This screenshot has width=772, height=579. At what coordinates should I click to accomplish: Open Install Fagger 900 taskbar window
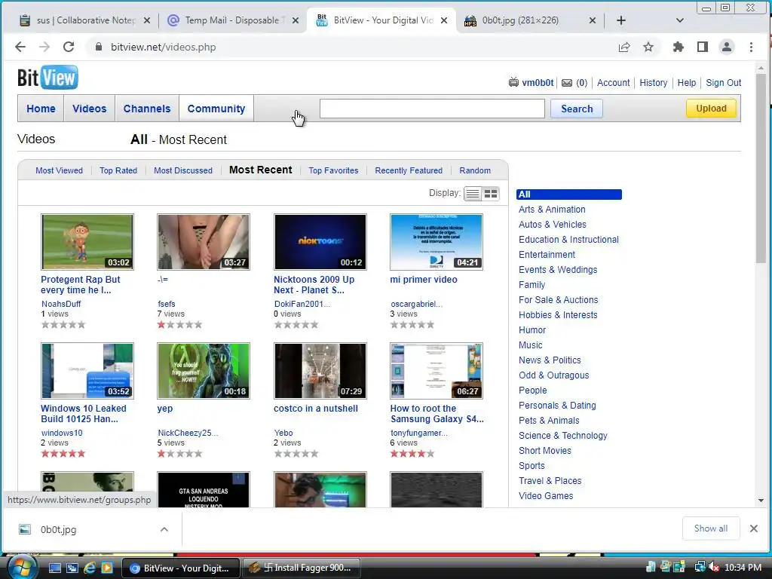(x=302, y=568)
